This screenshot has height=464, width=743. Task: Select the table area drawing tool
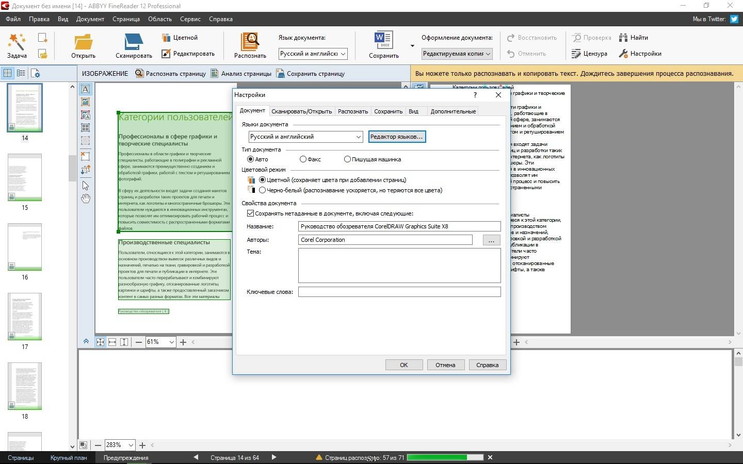point(86,127)
